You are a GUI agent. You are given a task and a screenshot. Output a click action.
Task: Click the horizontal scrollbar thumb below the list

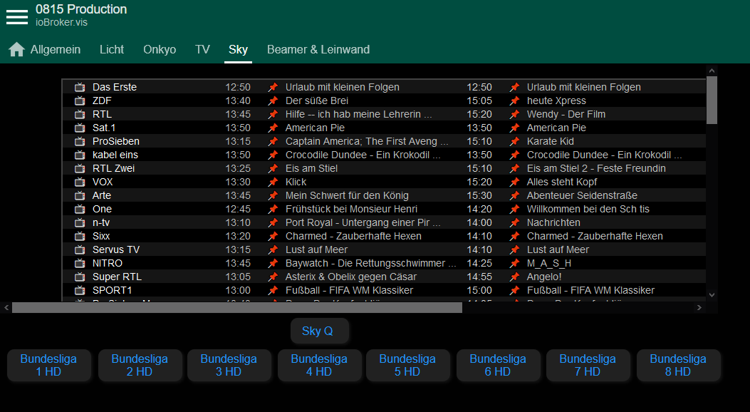pyautogui.click(x=237, y=307)
